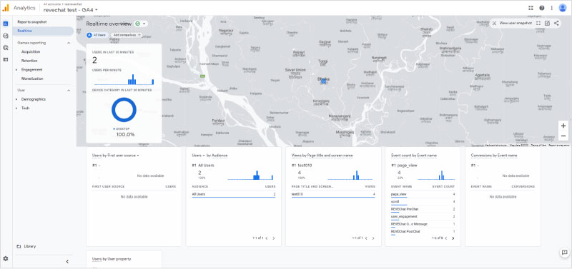Open Users by First user source dropdown
572x269 pixels.
tap(138, 156)
